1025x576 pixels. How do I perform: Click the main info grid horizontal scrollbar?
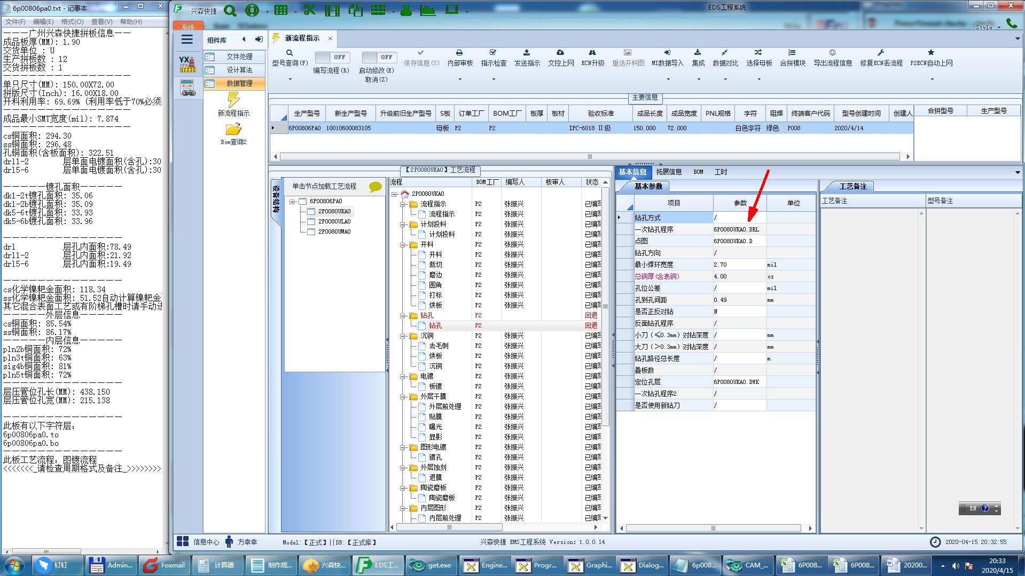pos(590,156)
